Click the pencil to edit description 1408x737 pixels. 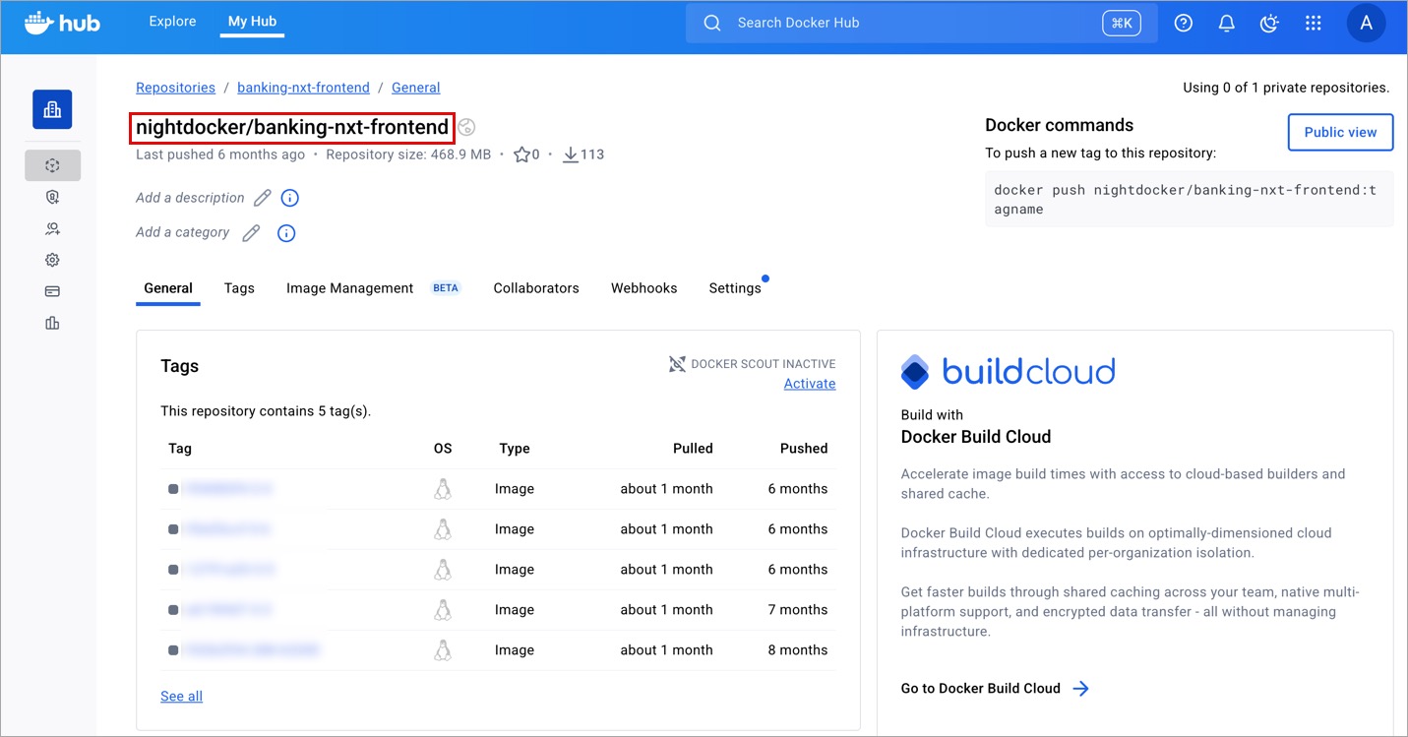(262, 198)
